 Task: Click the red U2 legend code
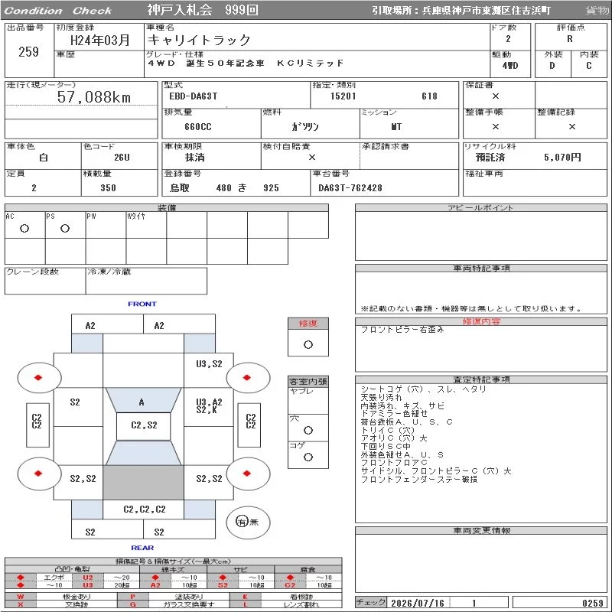pyautogui.click(x=88, y=578)
